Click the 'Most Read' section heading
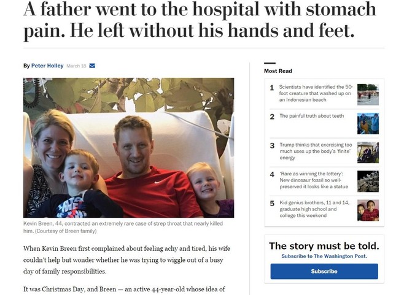Screen dimensions: 396x295 pyautogui.click(x=278, y=71)
